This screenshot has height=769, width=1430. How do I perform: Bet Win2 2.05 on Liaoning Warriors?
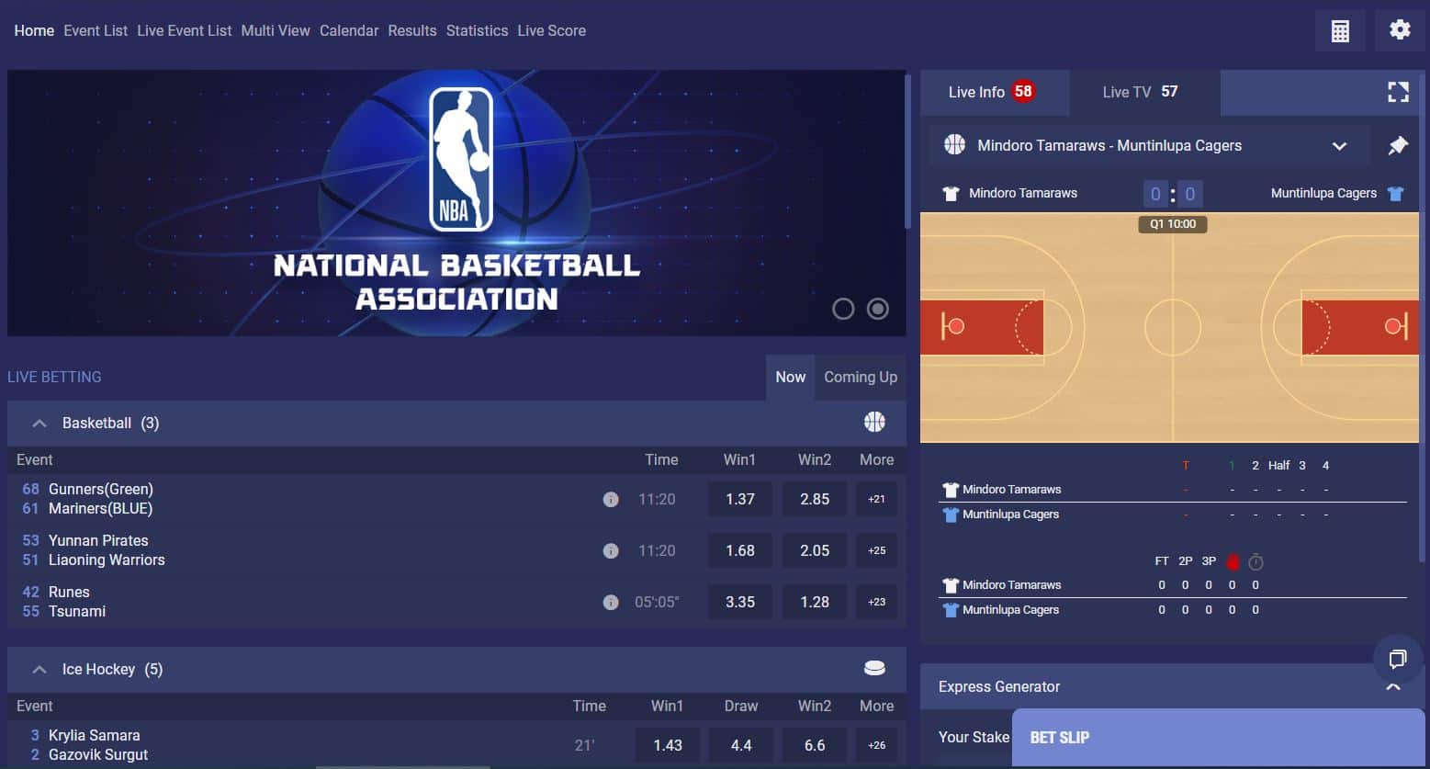click(x=815, y=550)
